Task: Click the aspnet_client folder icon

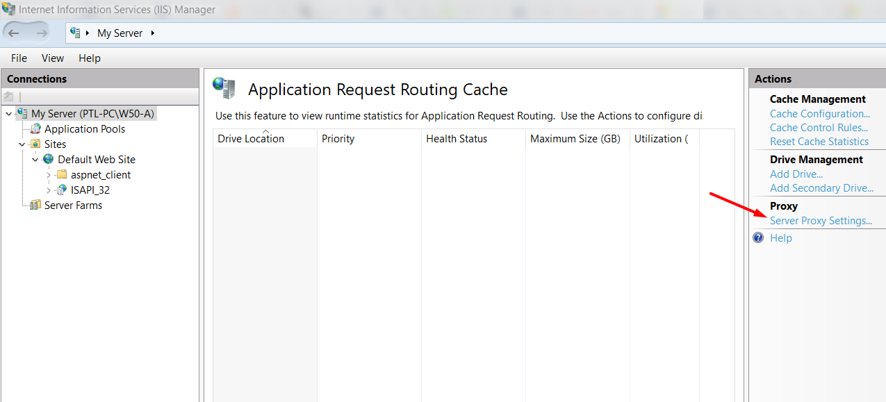Action: coord(62,174)
